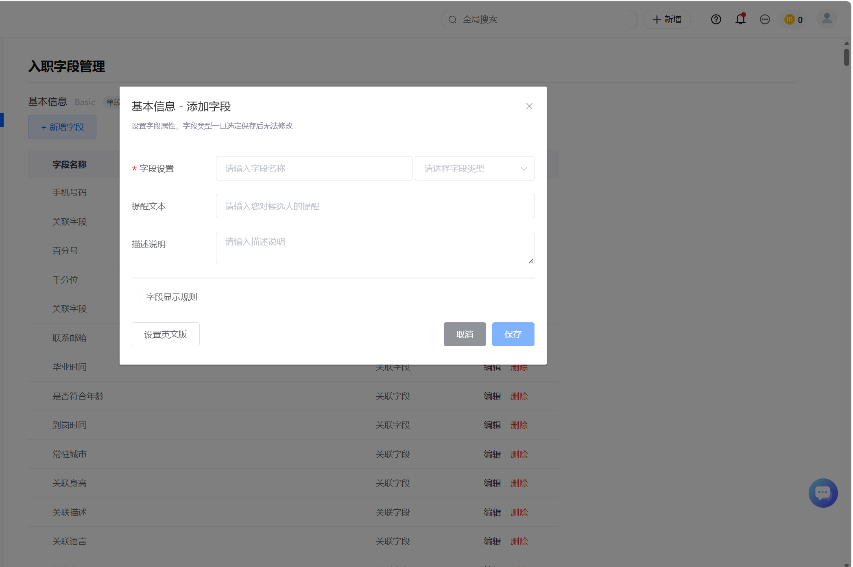Edit the 是否符合年龄 field row
The height and width of the screenshot is (567, 853).
point(492,396)
